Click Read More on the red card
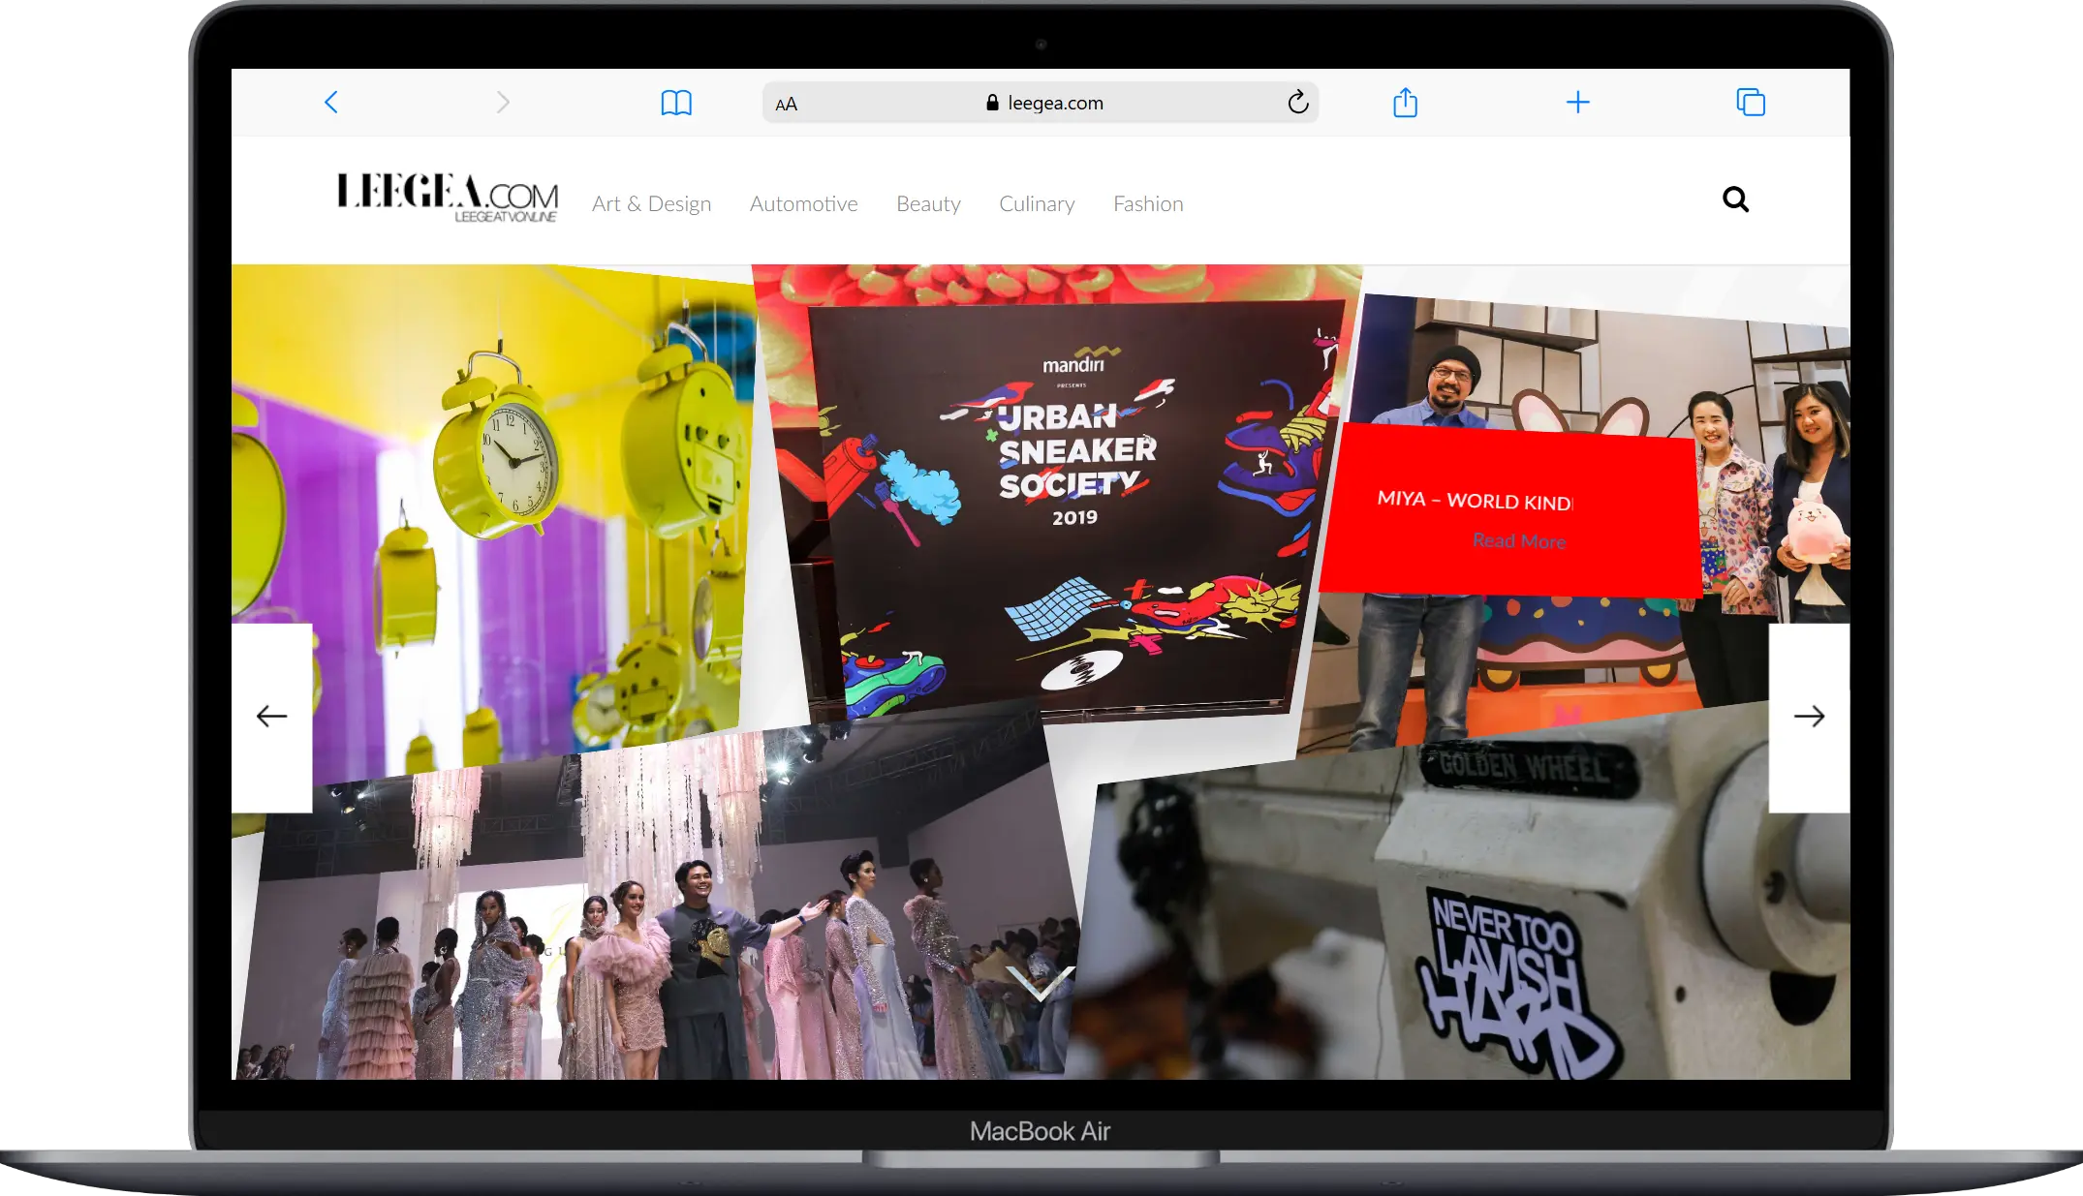2083x1196 pixels. 1519,540
